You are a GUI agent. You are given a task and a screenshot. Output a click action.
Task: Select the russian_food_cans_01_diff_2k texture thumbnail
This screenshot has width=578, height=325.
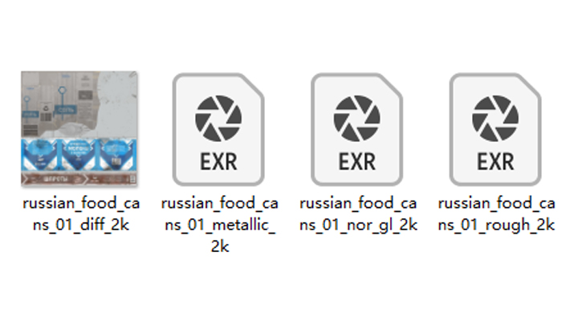tap(79, 128)
